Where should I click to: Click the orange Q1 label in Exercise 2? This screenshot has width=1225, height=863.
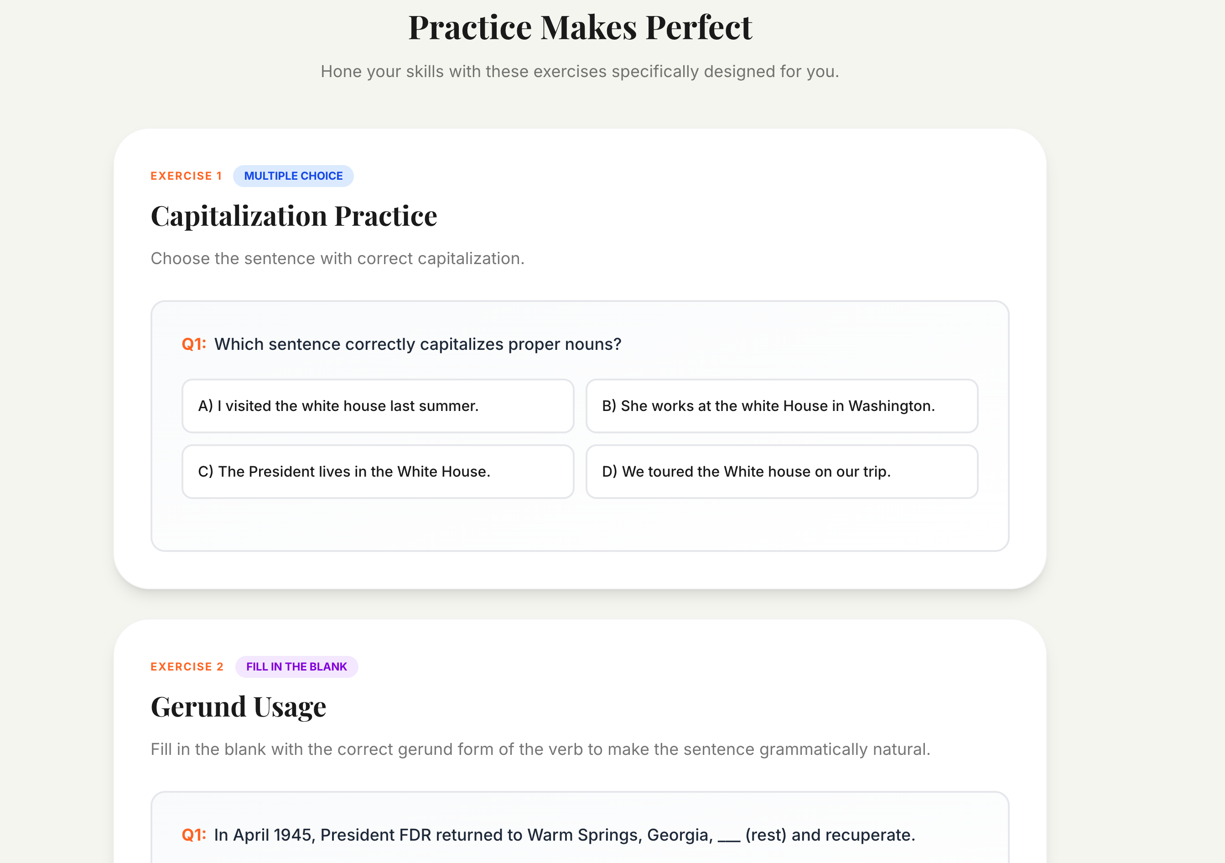[194, 835]
